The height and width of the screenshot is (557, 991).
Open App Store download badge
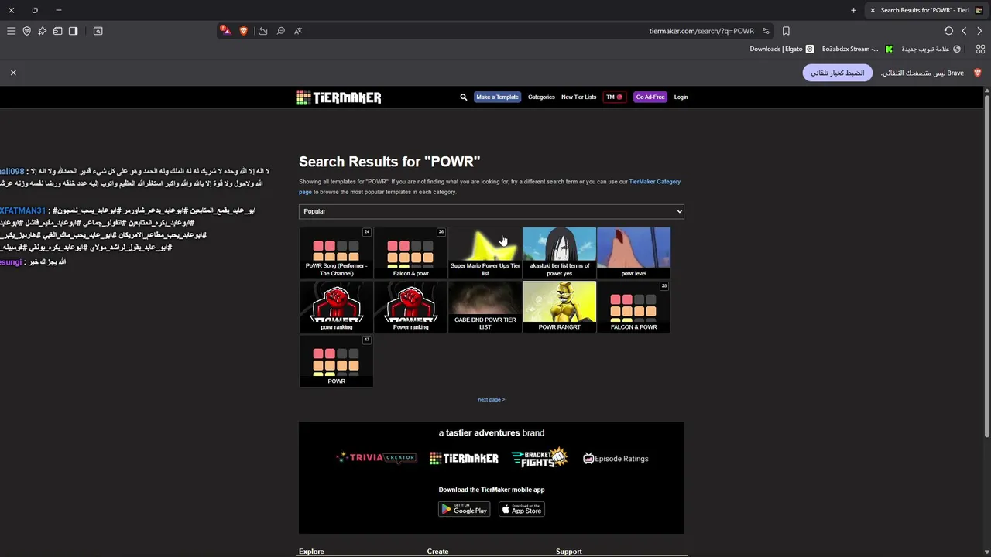pos(522,509)
